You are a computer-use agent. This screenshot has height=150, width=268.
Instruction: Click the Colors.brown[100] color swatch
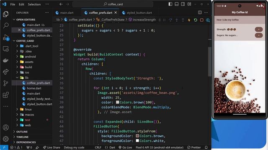pos(117,102)
